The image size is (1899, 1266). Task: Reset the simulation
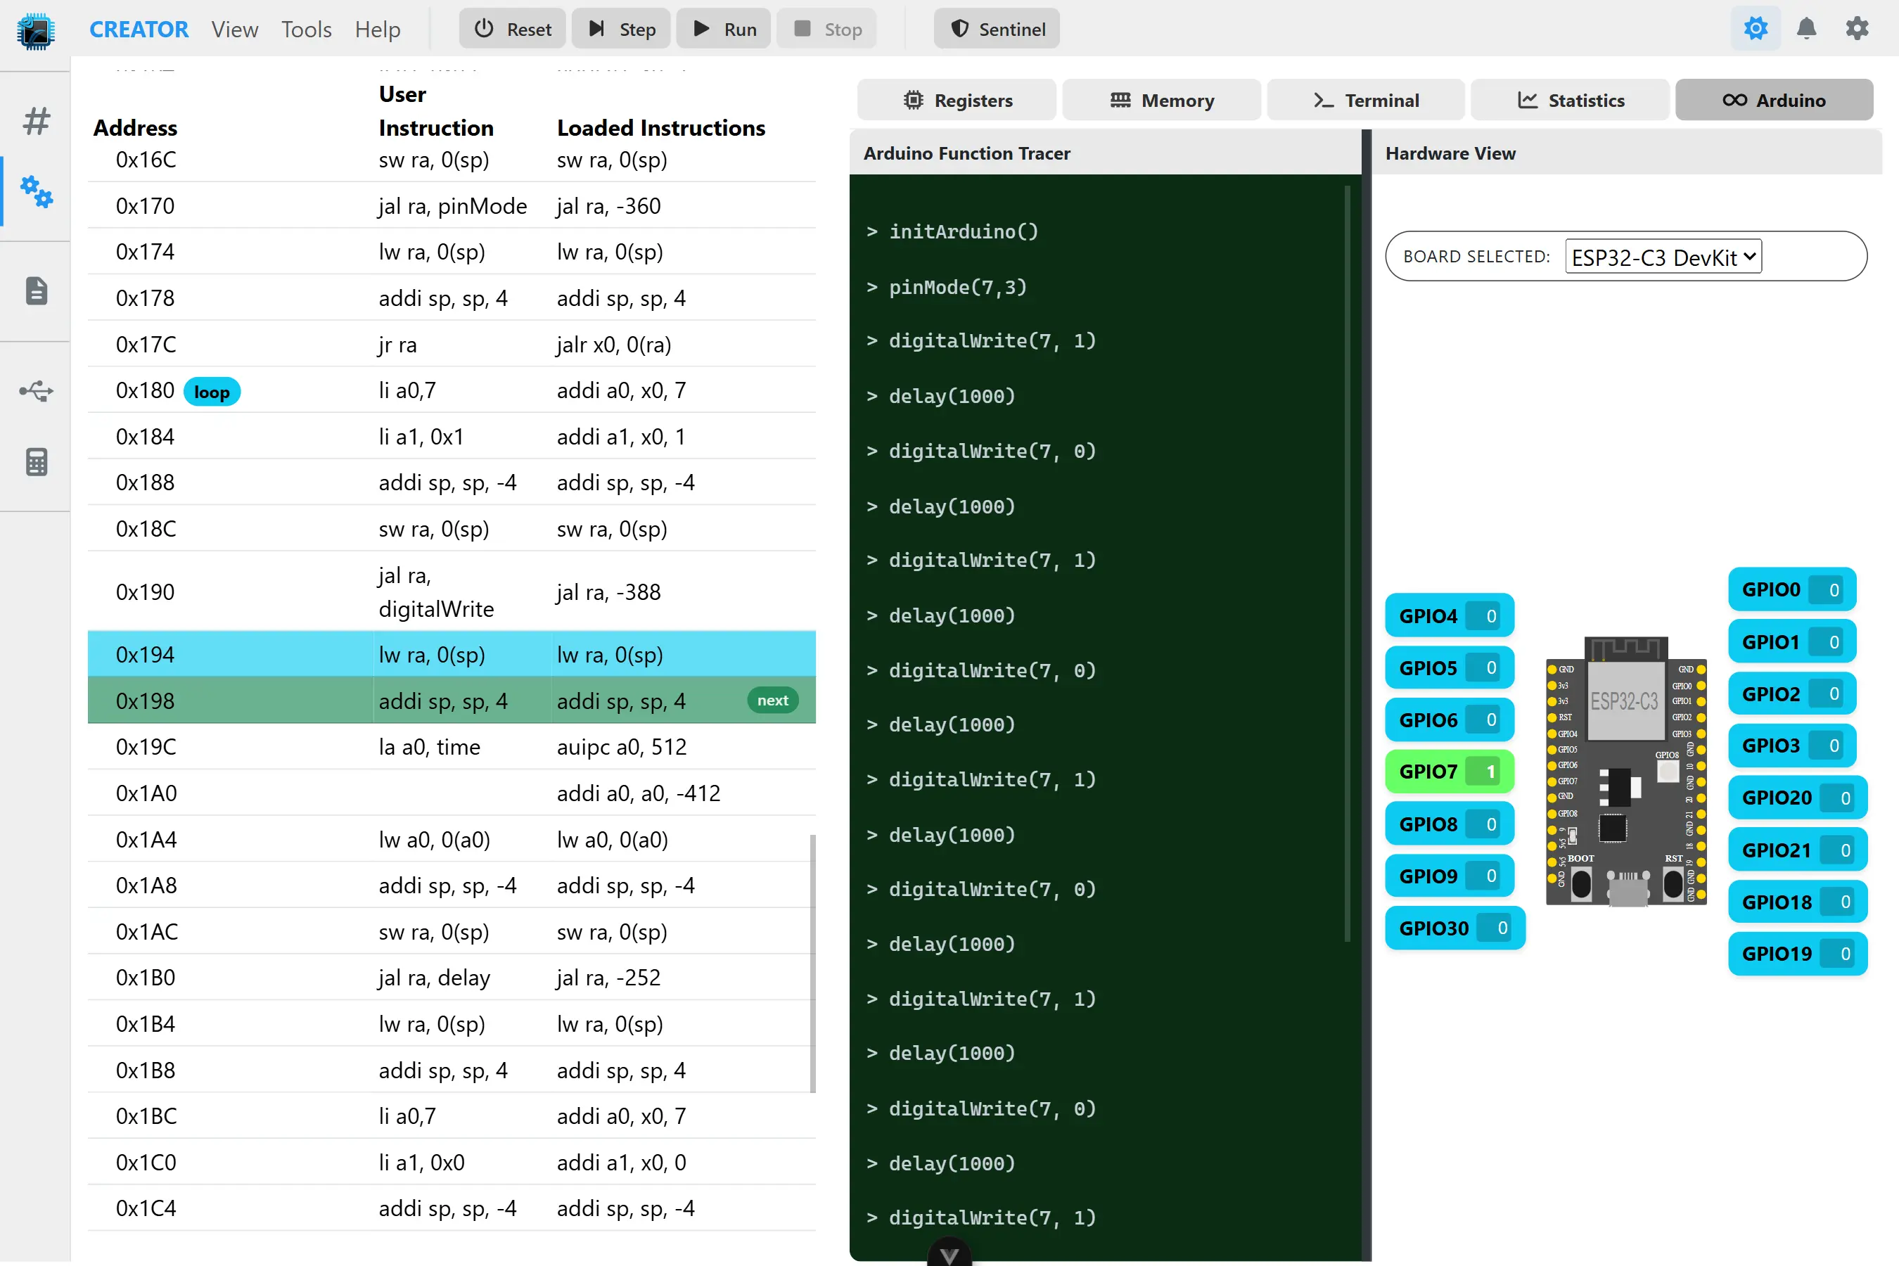point(513,29)
